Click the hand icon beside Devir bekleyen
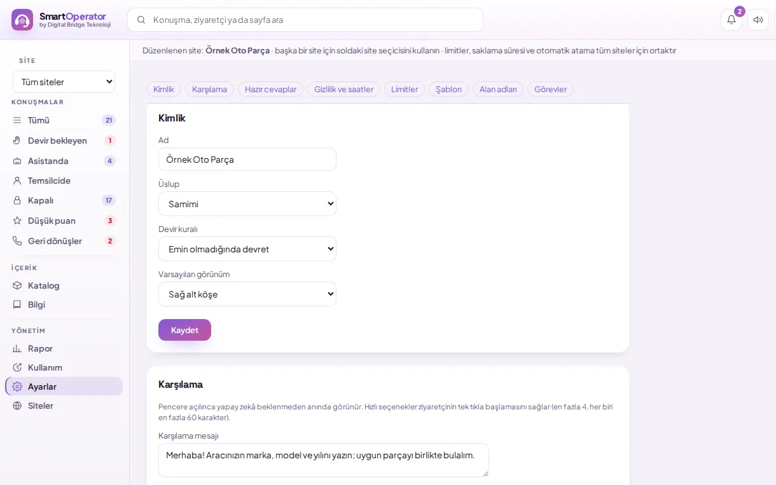776x485 pixels. point(17,140)
